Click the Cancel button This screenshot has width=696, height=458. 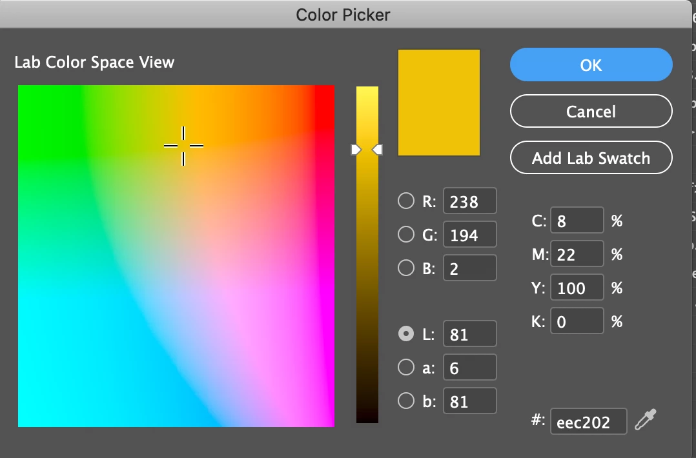click(x=591, y=112)
